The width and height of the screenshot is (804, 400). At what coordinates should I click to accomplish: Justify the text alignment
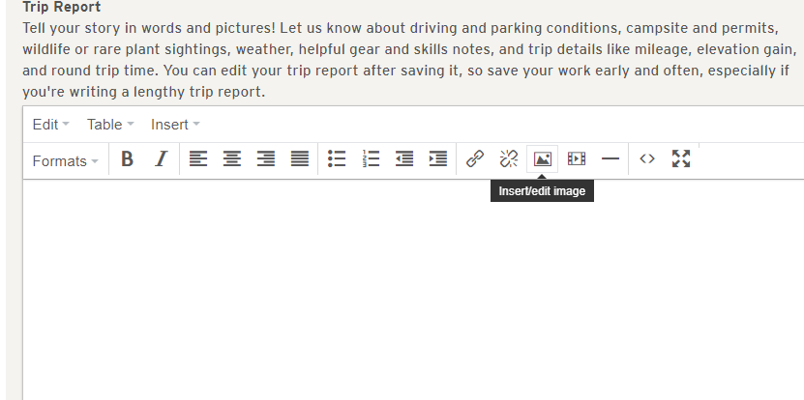click(300, 160)
